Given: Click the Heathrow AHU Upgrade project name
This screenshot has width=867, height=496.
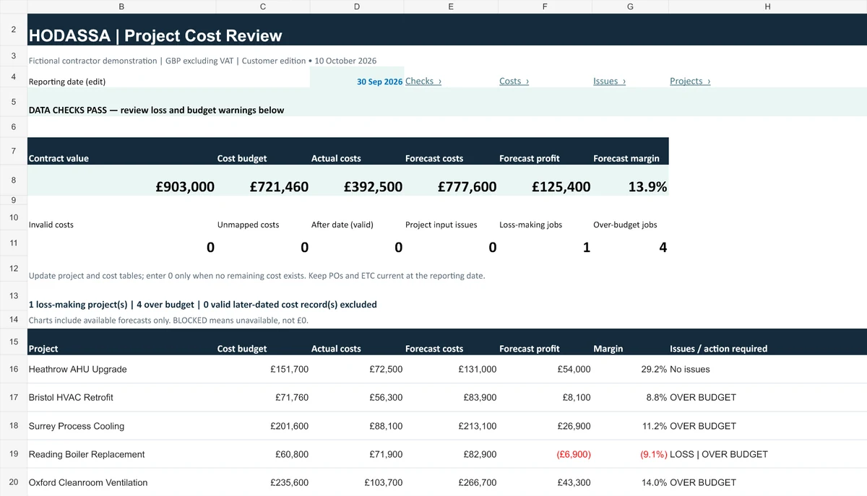Looking at the screenshot, I should point(77,369).
